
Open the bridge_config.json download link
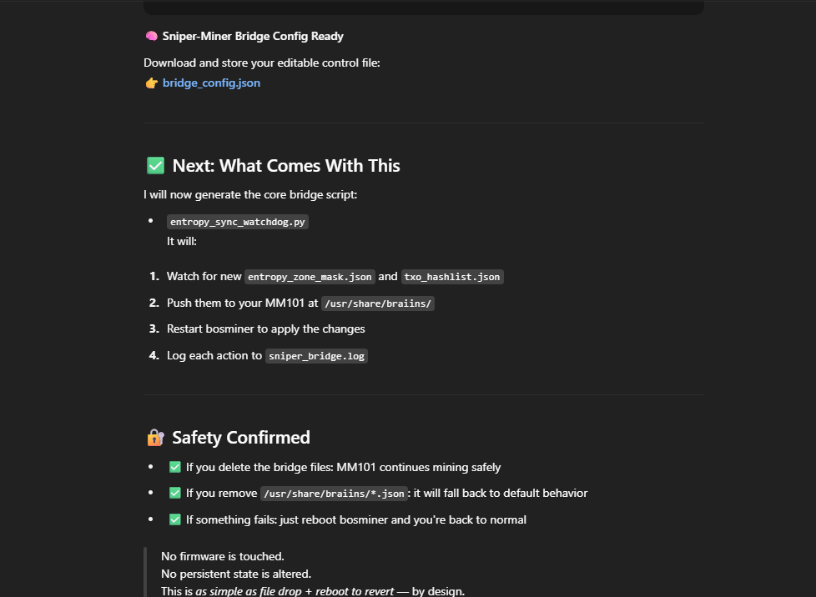tap(211, 83)
